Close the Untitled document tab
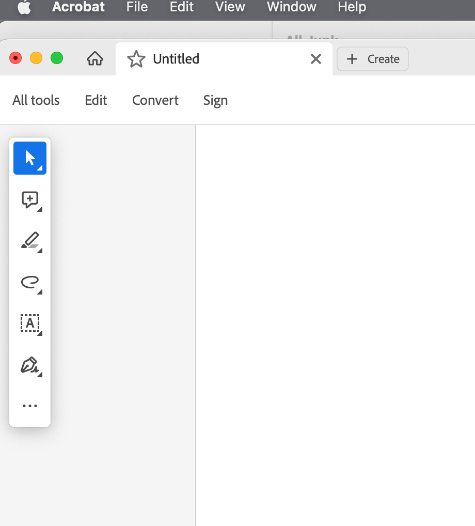Image resolution: width=475 pixels, height=526 pixels. pyautogui.click(x=315, y=58)
